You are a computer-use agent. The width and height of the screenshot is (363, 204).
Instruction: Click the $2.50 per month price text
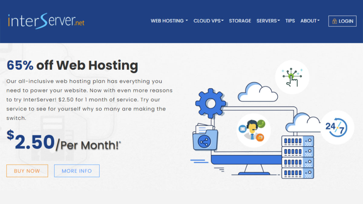(x=64, y=141)
